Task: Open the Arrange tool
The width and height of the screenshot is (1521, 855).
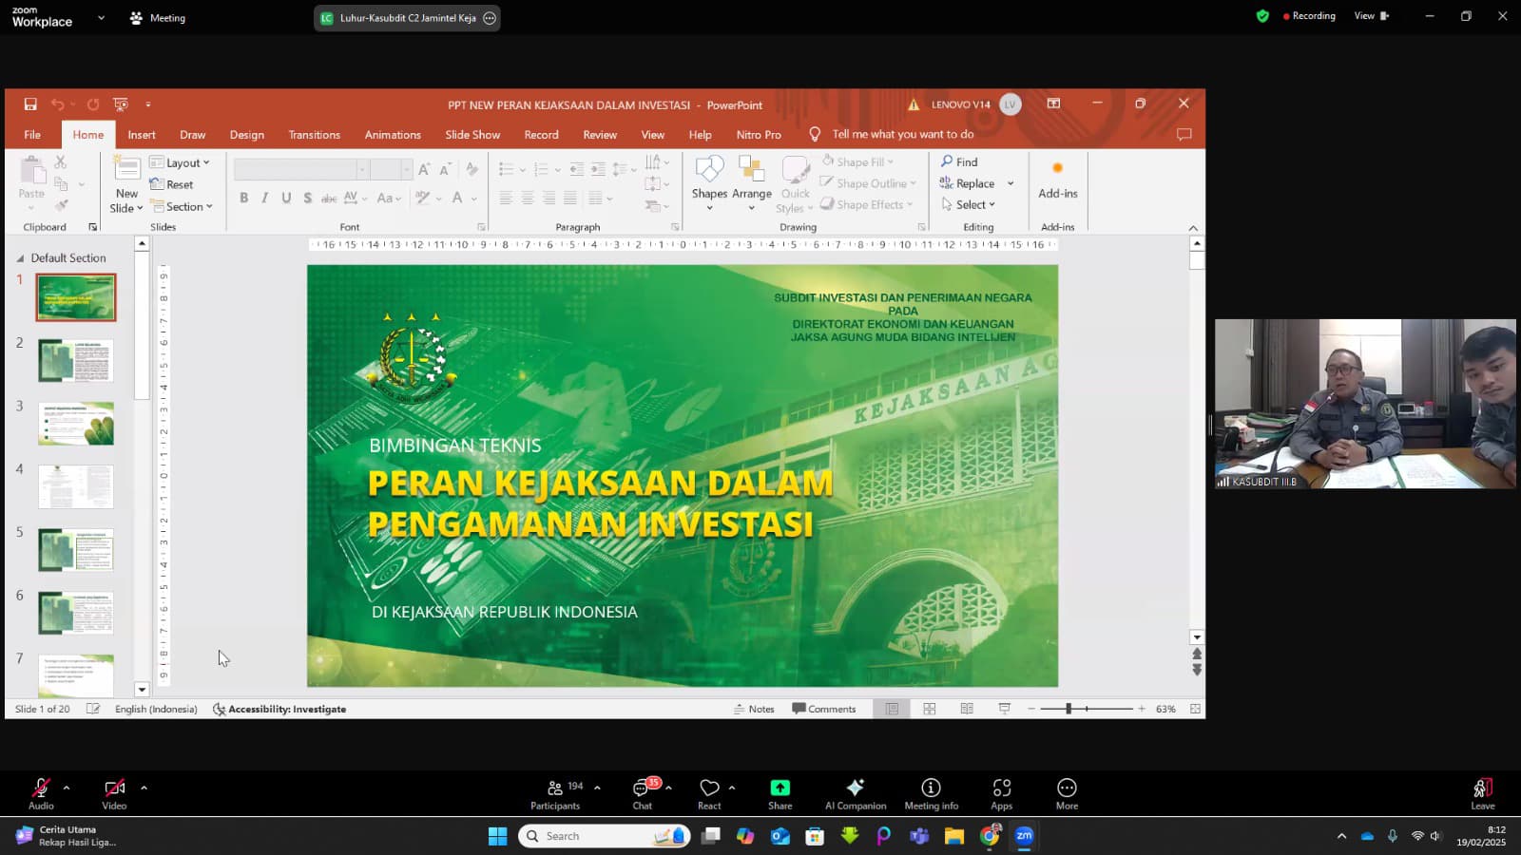Action: click(751, 182)
